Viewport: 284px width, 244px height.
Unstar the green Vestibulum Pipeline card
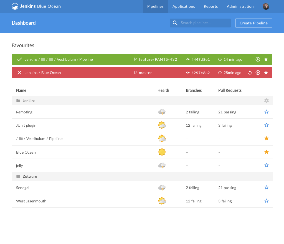[266, 59]
